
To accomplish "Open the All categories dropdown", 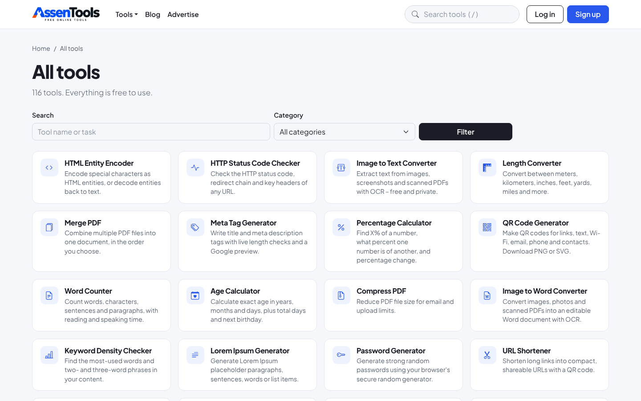I will [x=345, y=132].
